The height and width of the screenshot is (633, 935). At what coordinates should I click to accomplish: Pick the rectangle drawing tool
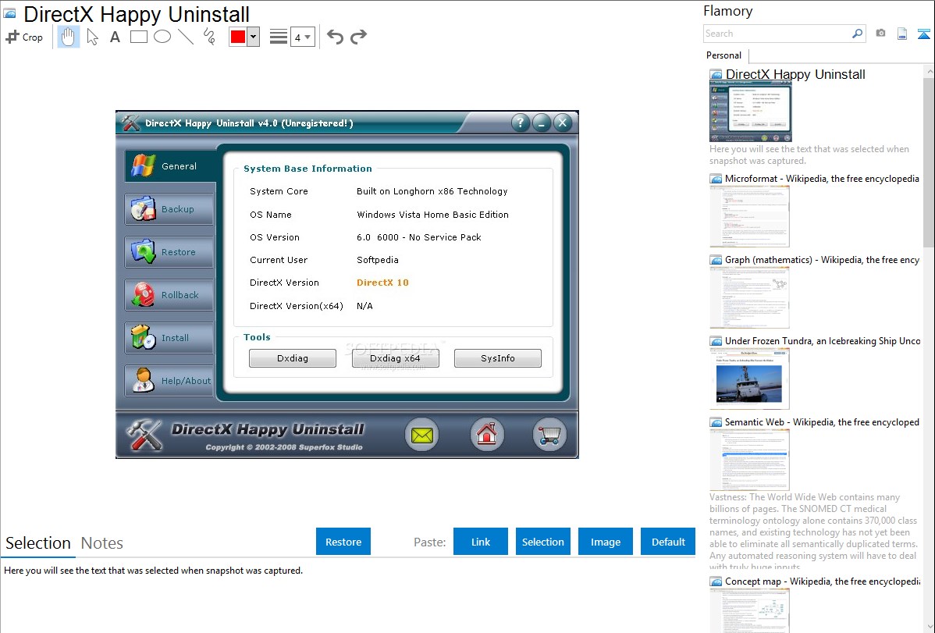pos(138,37)
